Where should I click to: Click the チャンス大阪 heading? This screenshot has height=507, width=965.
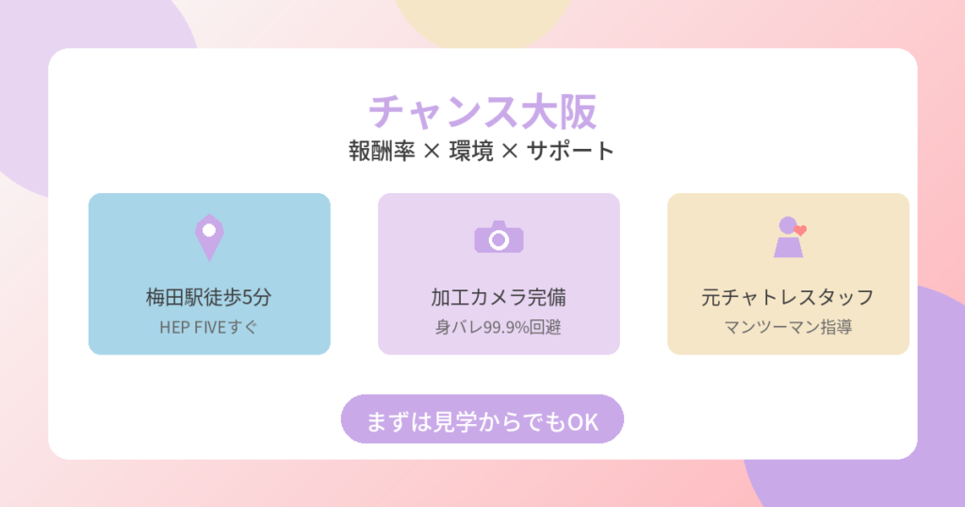tap(482, 112)
